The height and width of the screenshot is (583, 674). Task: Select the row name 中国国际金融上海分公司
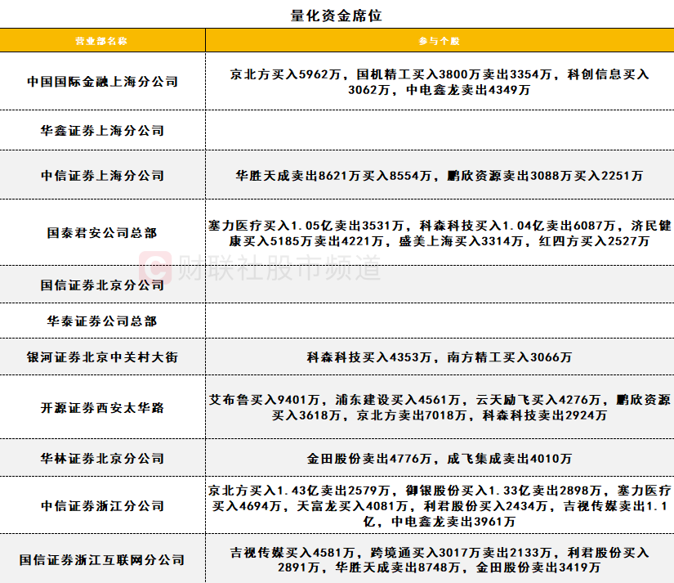(x=102, y=81)
